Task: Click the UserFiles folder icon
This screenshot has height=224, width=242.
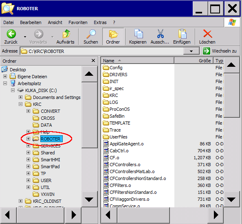Action: 106,137
